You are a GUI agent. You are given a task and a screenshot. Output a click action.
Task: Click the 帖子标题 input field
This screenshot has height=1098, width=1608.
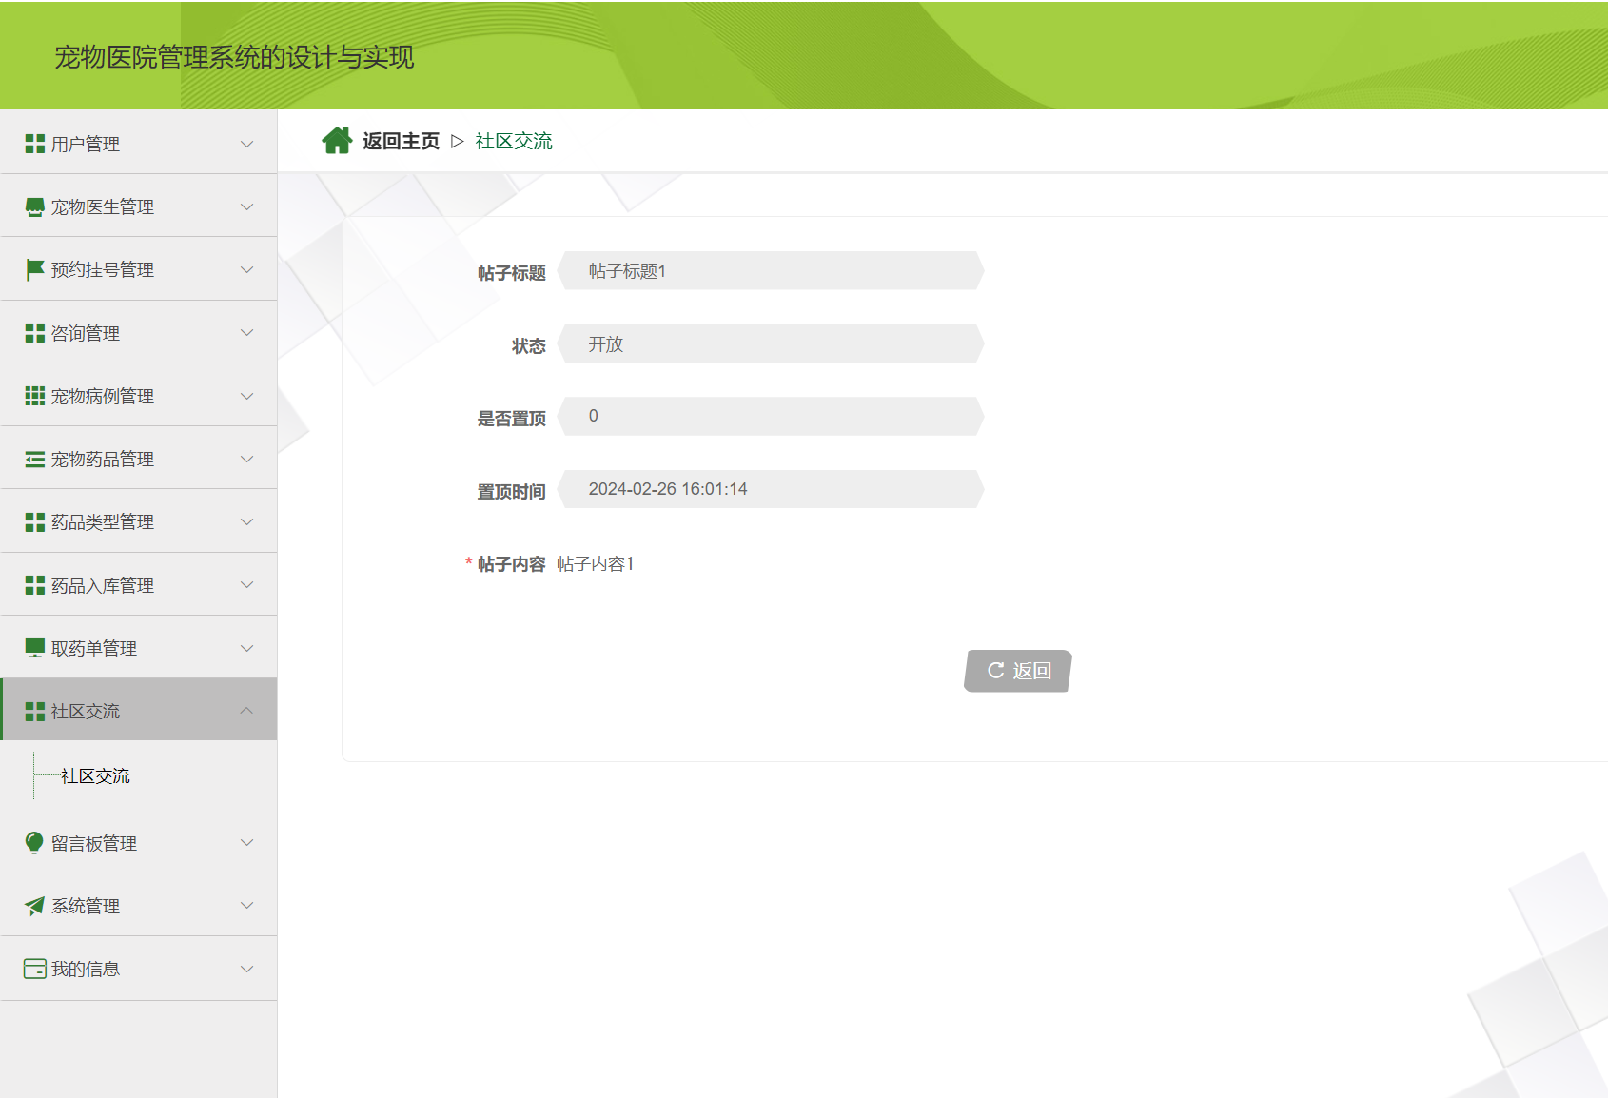[x=771, y=271]
